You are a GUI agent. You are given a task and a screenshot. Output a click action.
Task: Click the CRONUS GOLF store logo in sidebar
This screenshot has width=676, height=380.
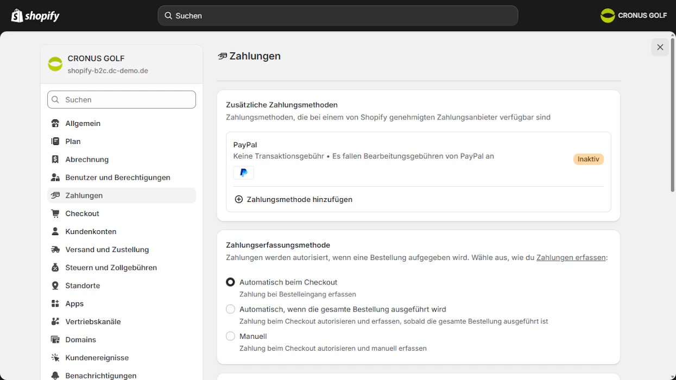[55, 64]
